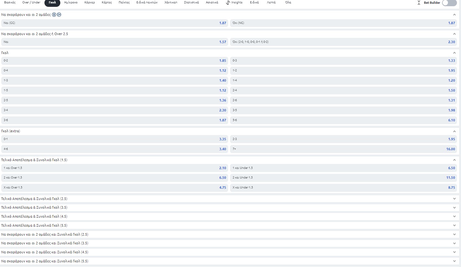This screenshot has width=461, height=267.
Task: Expand 'Τελικό Αποτέλεσμα & Συνολικά Γκολ (2.5)'
Action: (454, 199)
